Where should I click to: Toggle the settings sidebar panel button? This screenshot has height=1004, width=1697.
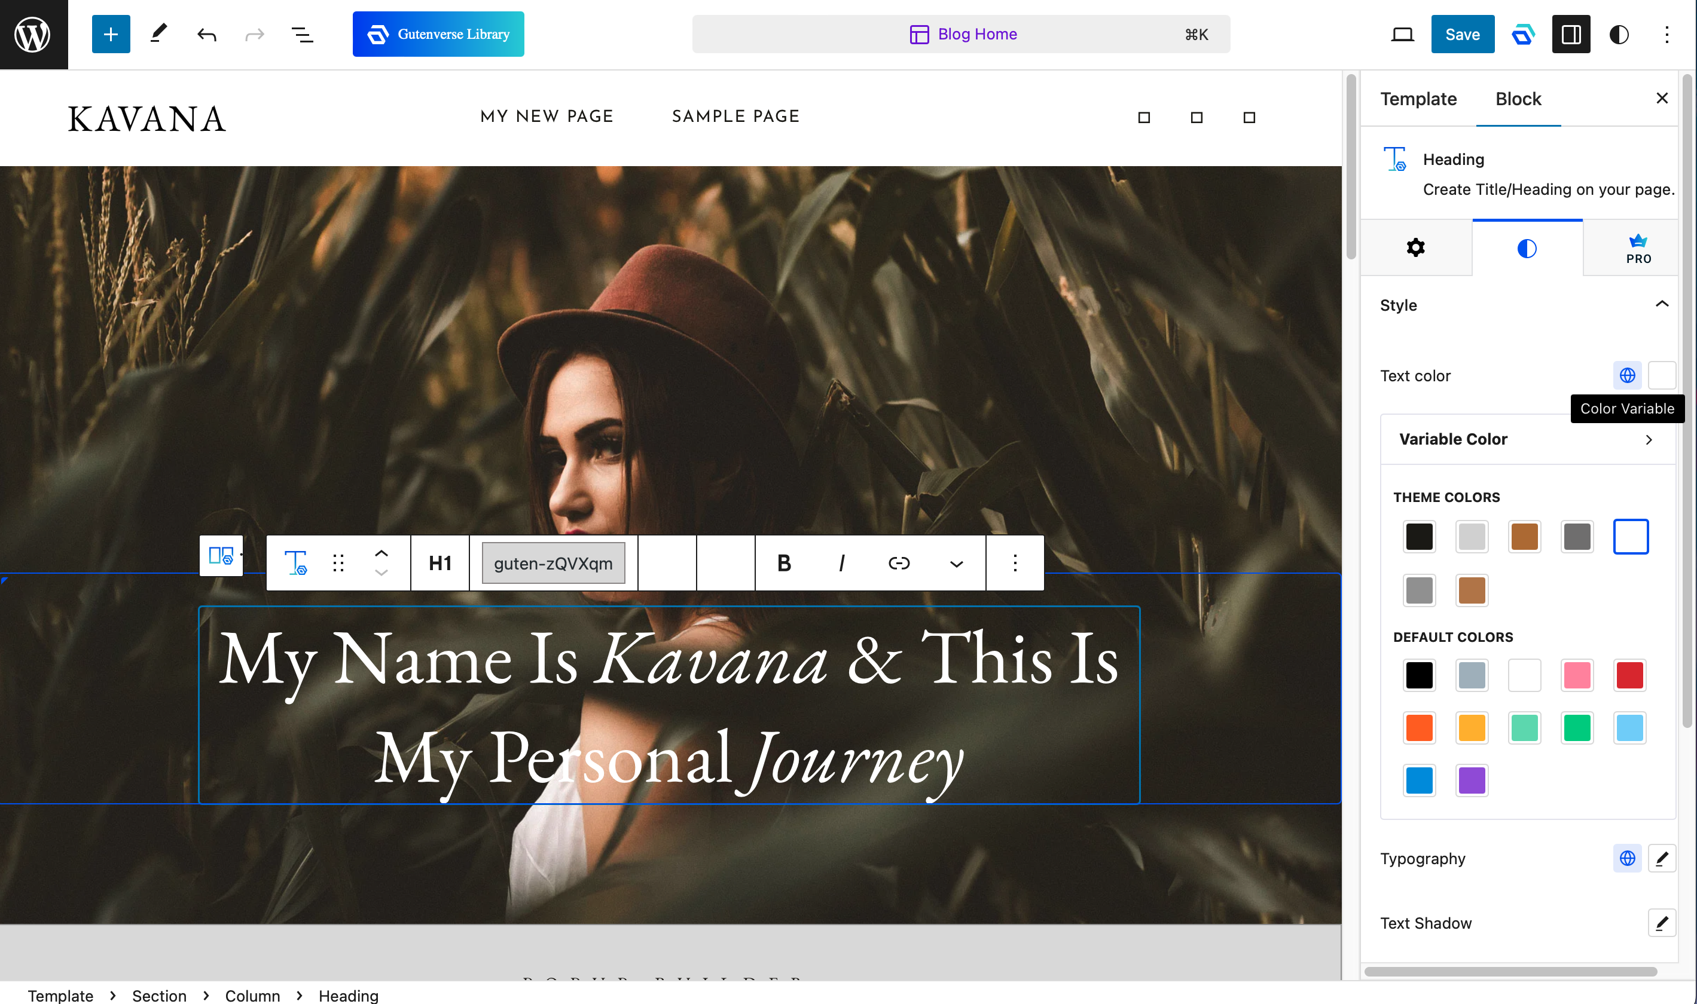[1570, 35]
